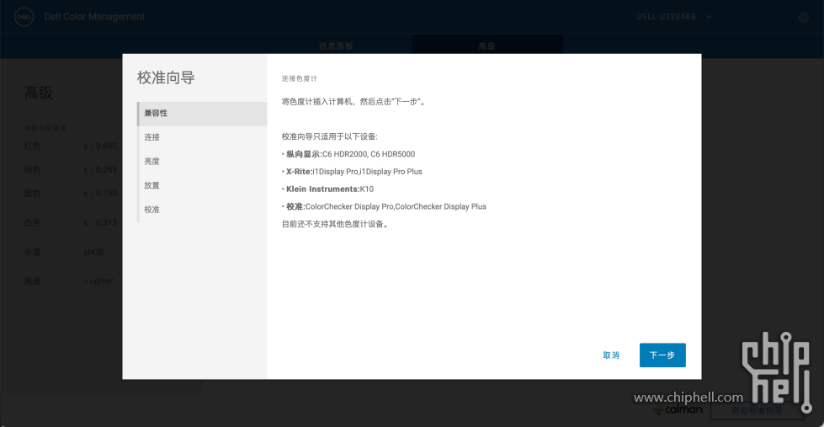824x427 pixels.
Task: Click the x: 0.680 red value
Action: [x=100, y=147]
